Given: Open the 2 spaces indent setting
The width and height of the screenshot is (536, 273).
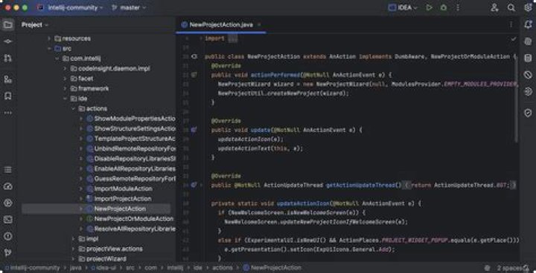Looking at the screenshot, I should click(511, 269).
